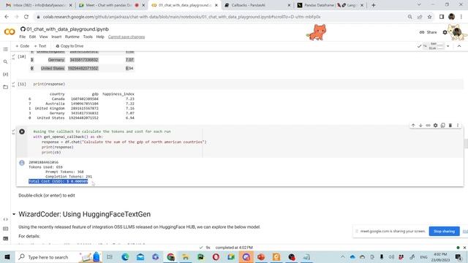Open Task View on the taskbar
Screen dimensions: 468x263
tap(110, 256)
